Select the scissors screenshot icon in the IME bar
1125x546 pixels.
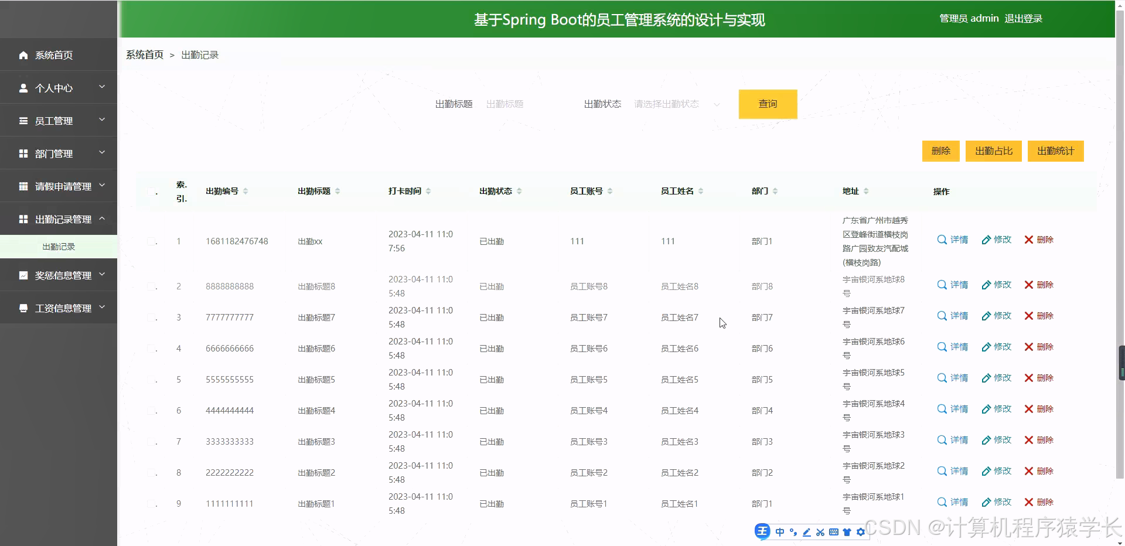click(820, 532)
